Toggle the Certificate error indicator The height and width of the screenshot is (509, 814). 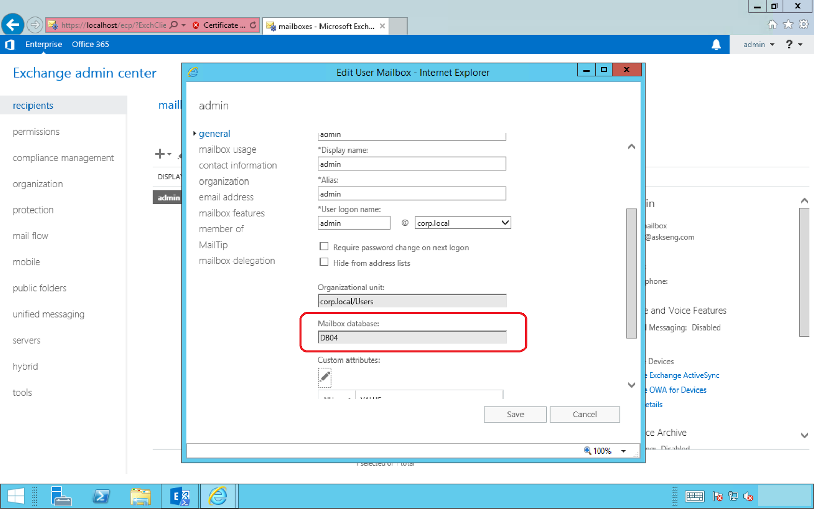click(x=219, y=24)
